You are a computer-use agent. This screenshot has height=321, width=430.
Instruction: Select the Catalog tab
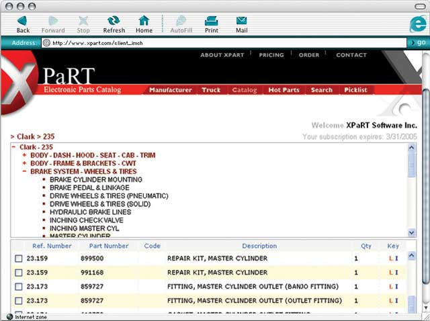point(245,90)
